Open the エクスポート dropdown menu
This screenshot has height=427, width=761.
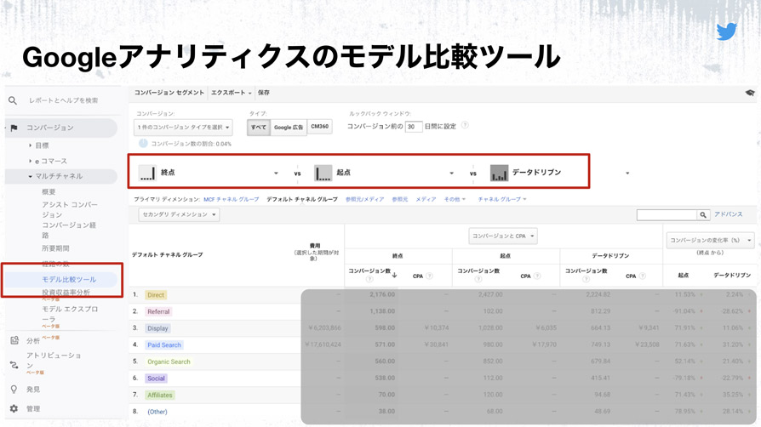231,93
